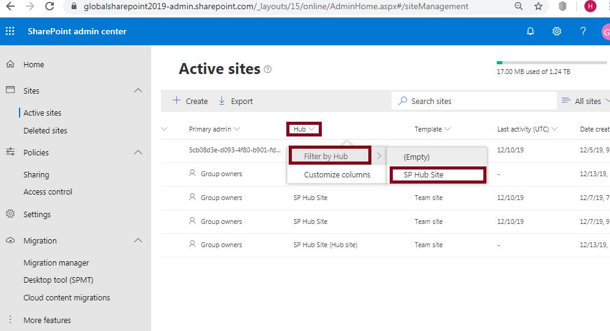Click the Settings gear icon in sidebar
This screenshot has height=331, width=610.
tap(10, 214)
